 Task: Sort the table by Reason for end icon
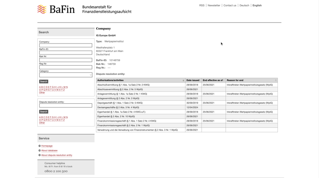[276, 81]
